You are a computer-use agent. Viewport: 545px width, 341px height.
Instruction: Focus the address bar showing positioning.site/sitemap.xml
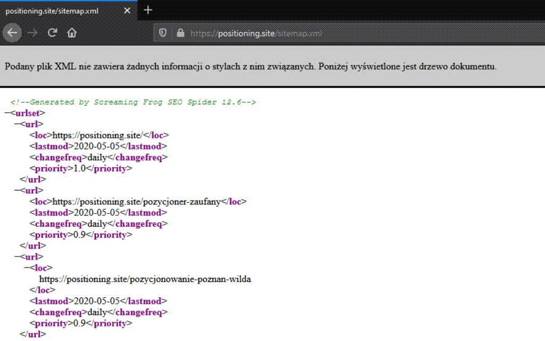[x=319, y=33]
